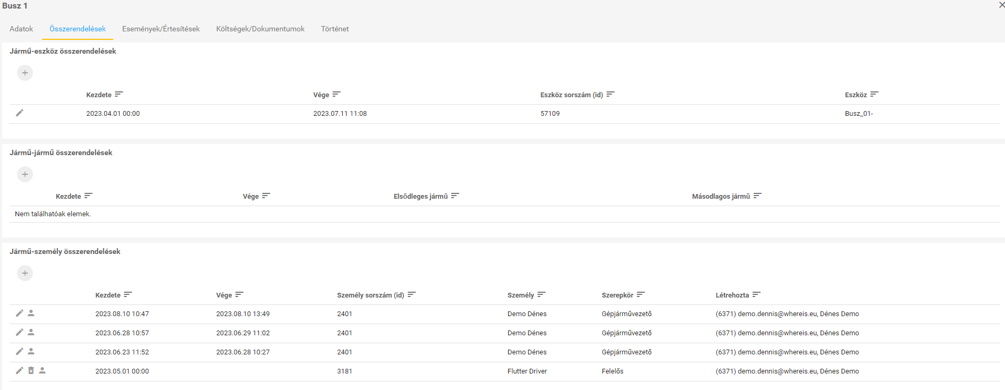Open the Történet tab

tap(335, 29)
